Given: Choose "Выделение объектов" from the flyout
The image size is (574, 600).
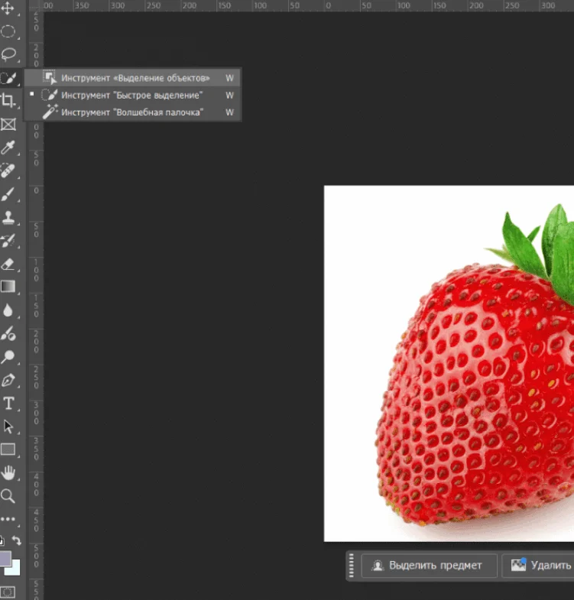Looking at the screenshot, I should pyautogui.click(x=135, y=78).
